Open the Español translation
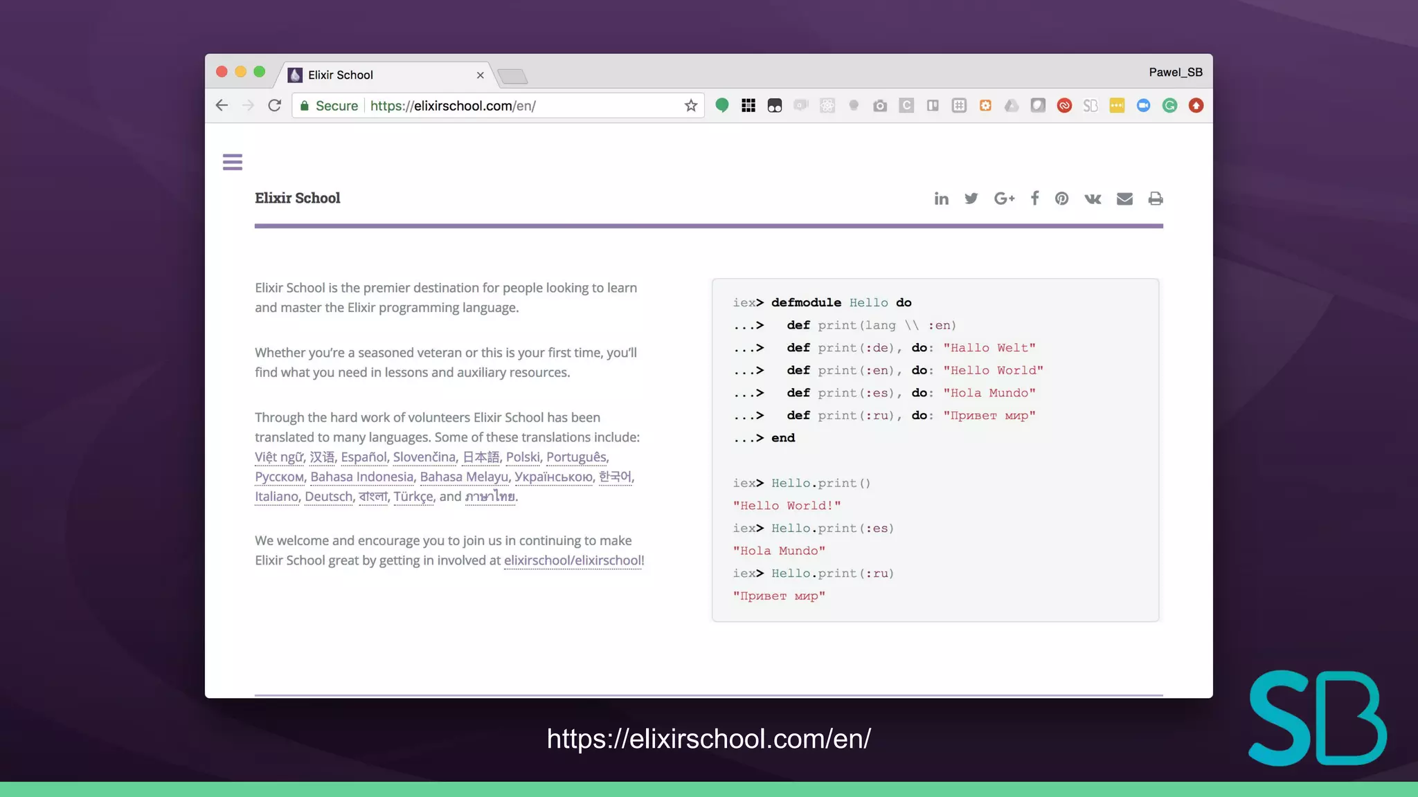Image resolution: width=1418 pixels, height=797 pixels. click(364, 457)
